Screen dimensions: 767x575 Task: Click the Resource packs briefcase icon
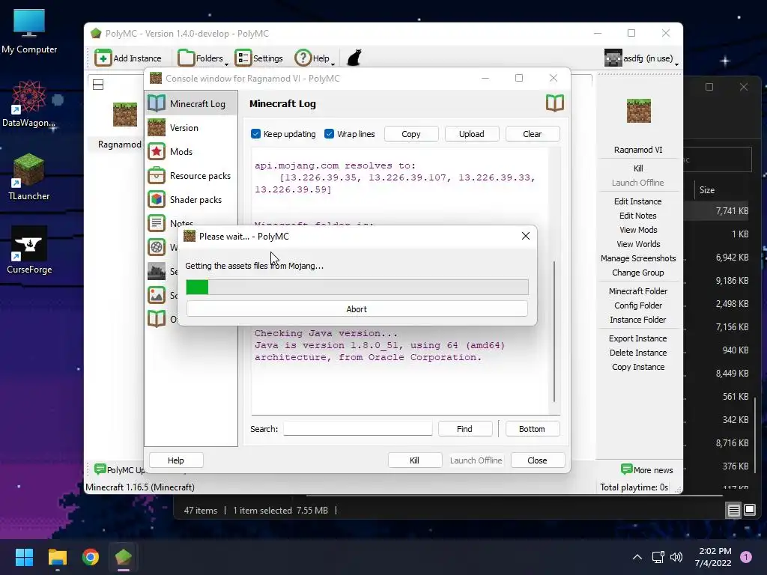click(157, 175)
